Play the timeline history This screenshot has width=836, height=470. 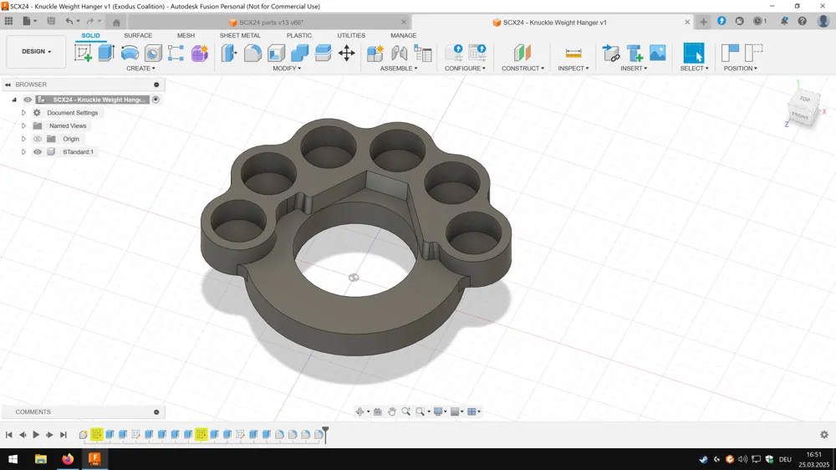point(36,435)
